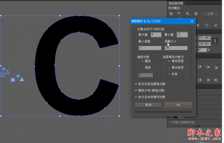The image size is (224, 143).
Task: Click the small outlined triangle shape
Action: [x=8, y=72]
